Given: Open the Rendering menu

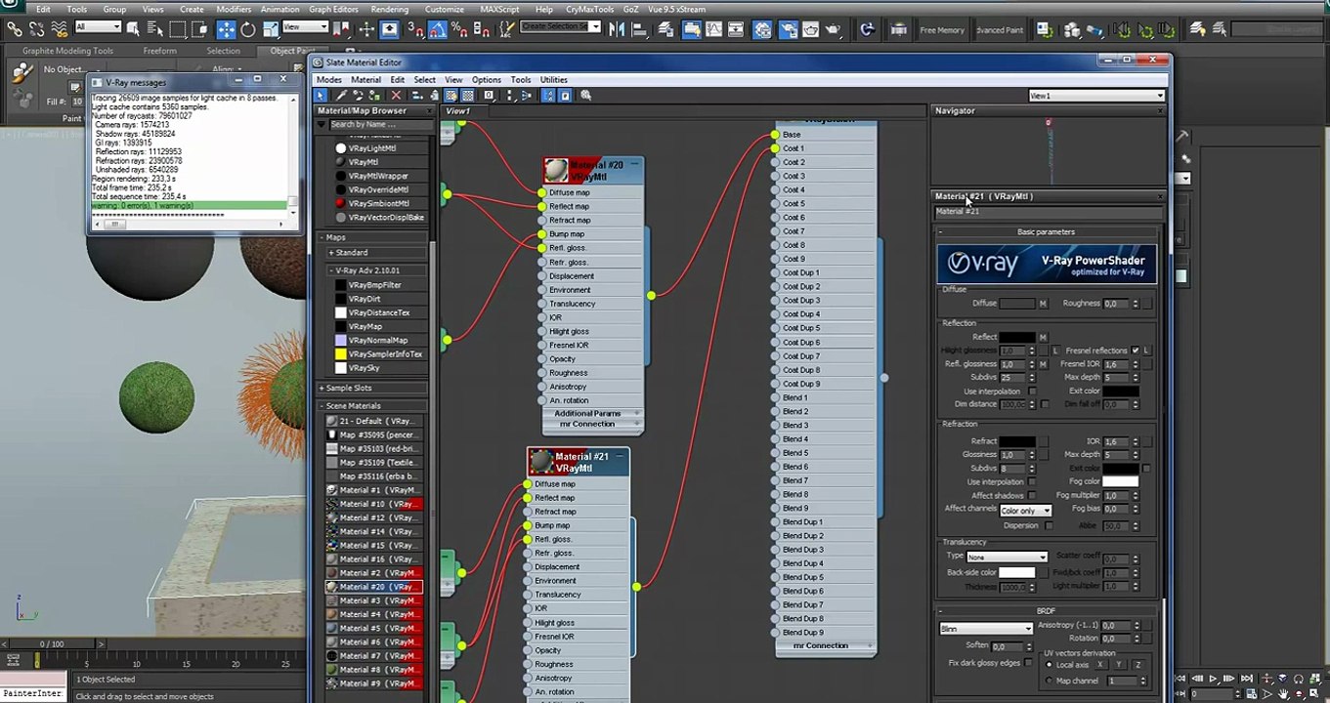Looking at the screenshot, I should pyautogui.click(x=390, y=9).
